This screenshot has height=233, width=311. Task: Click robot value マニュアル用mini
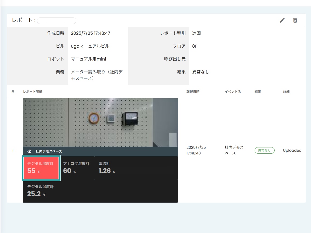[x=88, y=59]
